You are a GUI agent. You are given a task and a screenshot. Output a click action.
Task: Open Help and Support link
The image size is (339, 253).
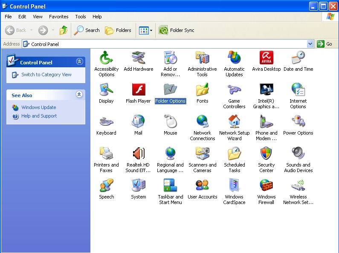point(39,116)
